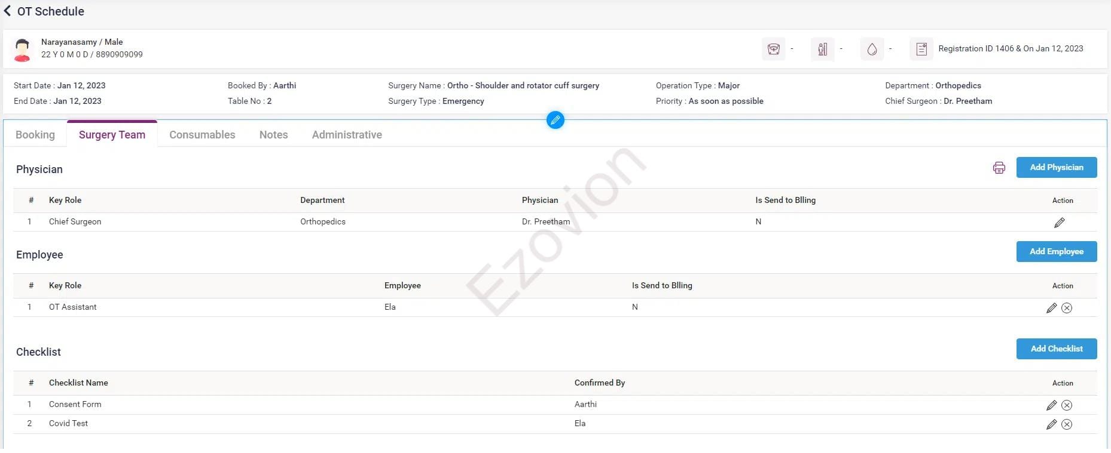
Task: Click the patient height icon
Action: [x=822, y=49]
